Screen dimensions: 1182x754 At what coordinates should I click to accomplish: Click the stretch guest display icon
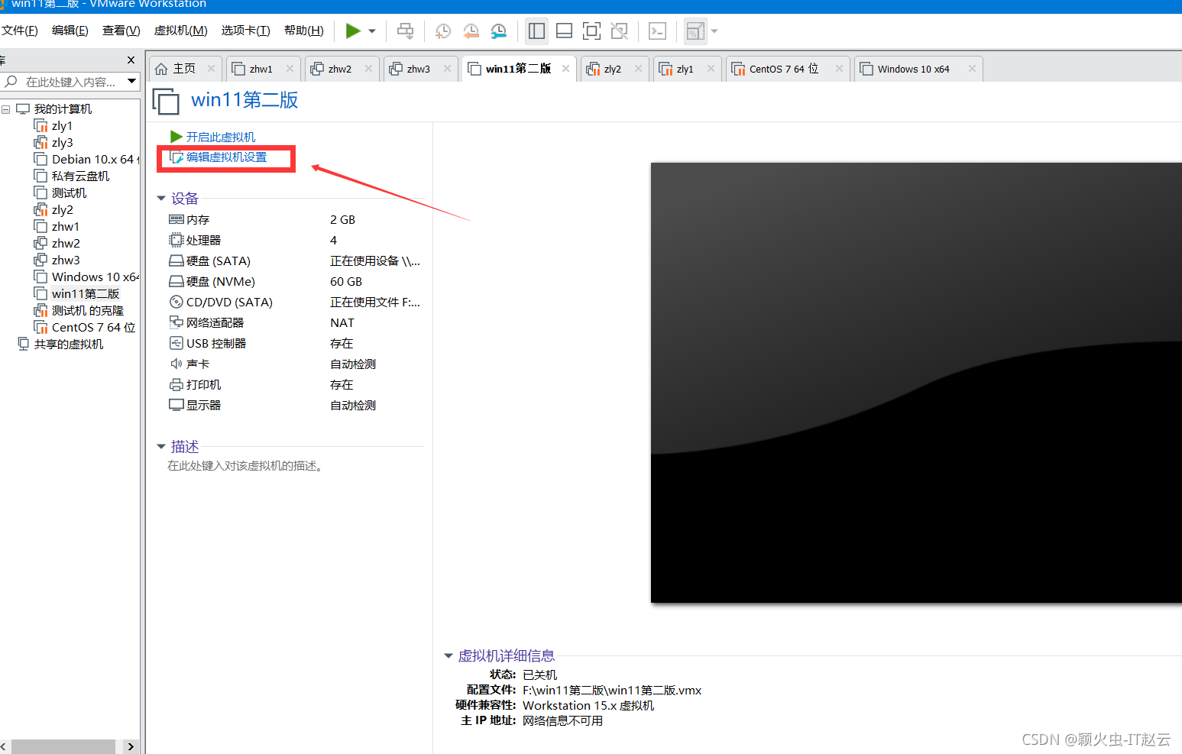(x=695, y=31)
